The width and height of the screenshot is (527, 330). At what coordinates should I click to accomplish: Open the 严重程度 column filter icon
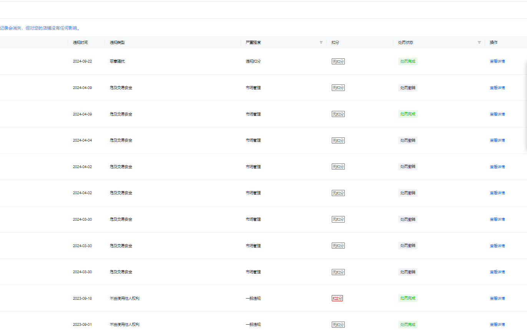(x=321, y=43)
